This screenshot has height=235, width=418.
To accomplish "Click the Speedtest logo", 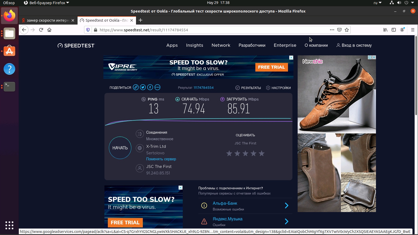I will click(x=76, y=45).
